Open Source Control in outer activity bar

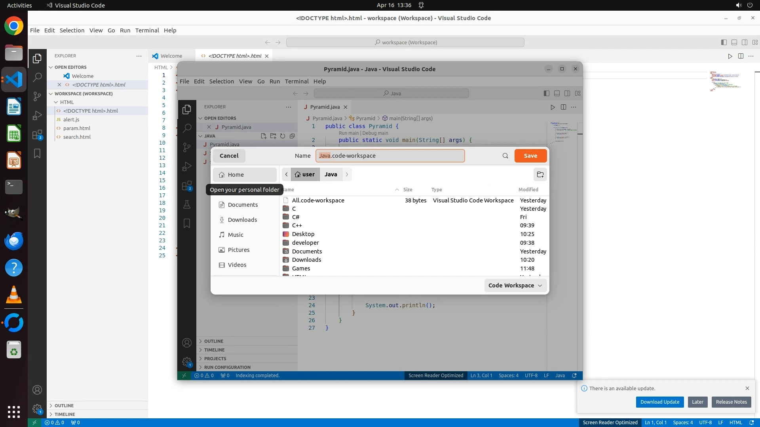click(37, 96)
